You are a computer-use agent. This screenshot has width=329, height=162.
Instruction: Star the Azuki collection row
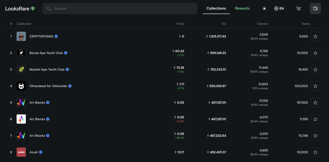coord(315,152)
